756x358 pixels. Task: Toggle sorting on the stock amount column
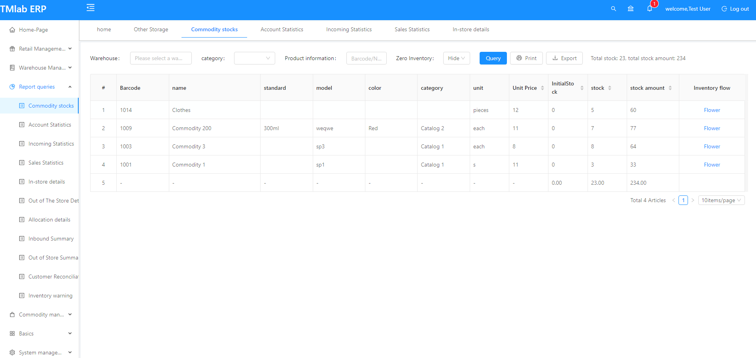pyautogui.click(x=670, y=87)
